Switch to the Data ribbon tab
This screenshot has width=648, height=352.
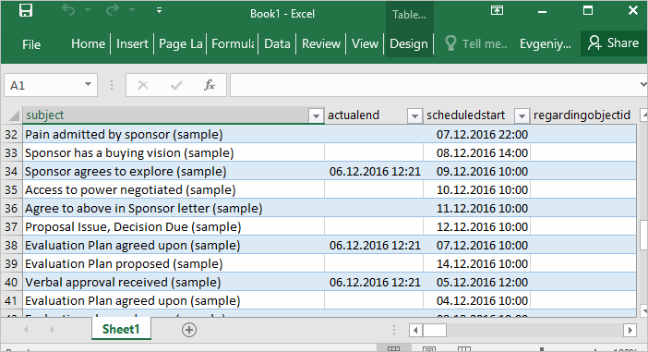click(x=277, y=43)
